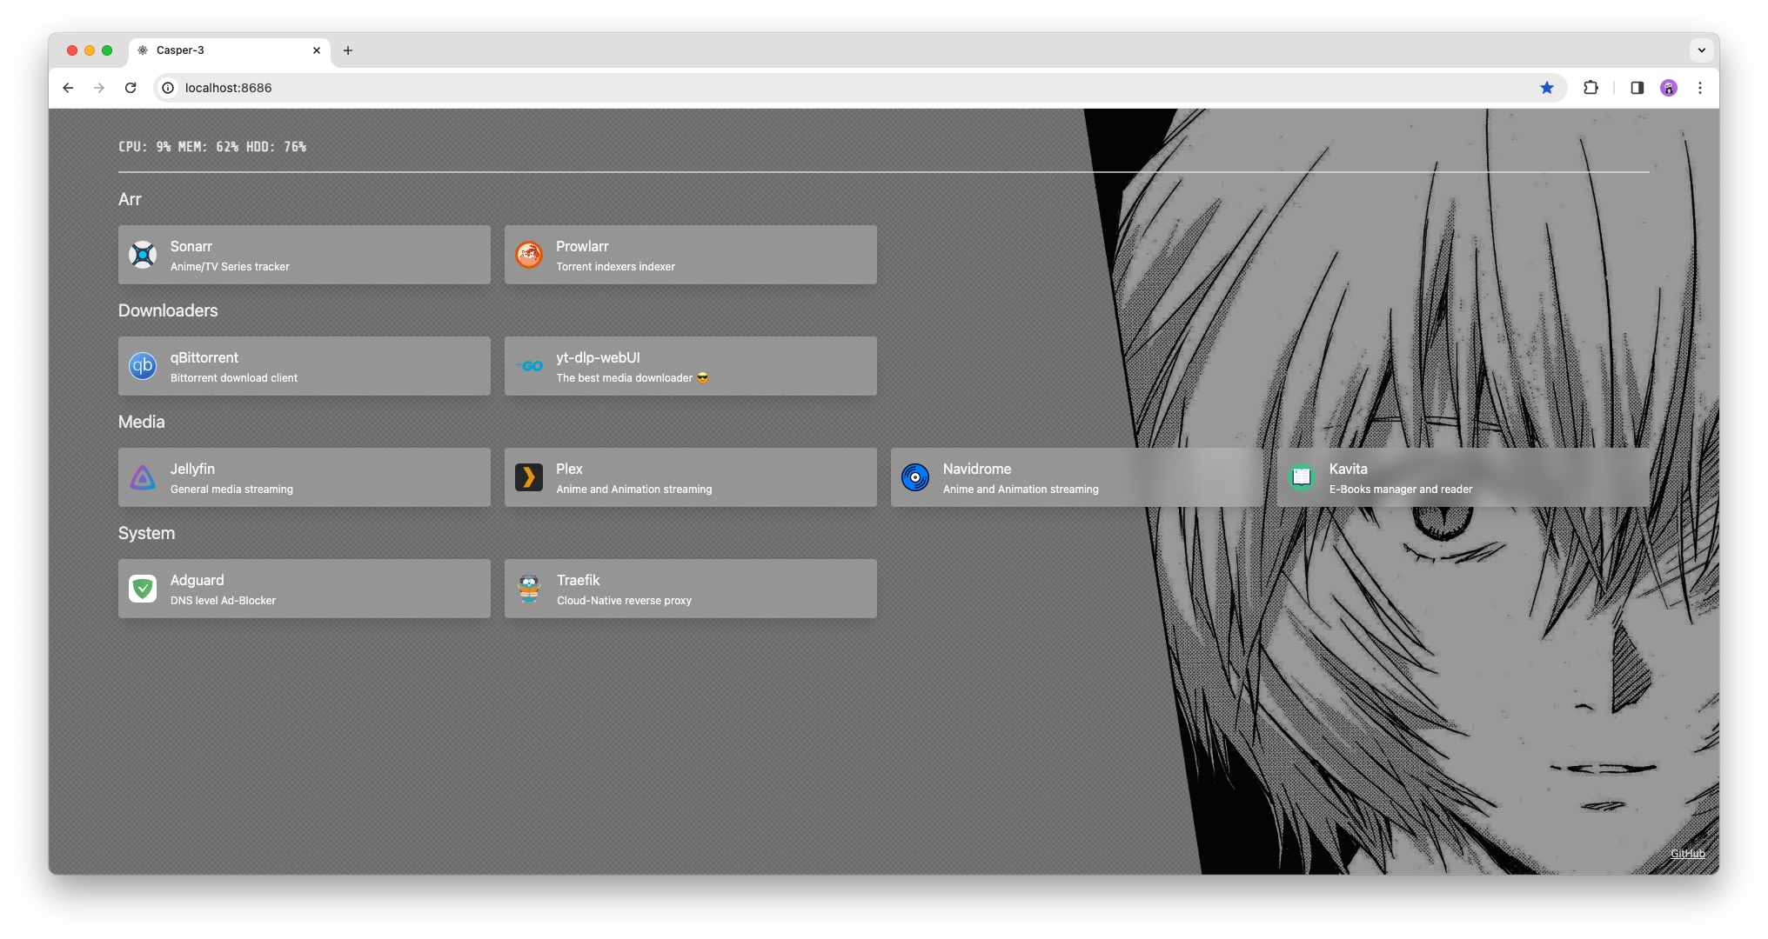Open the GitHub link at bottom

1687,854
